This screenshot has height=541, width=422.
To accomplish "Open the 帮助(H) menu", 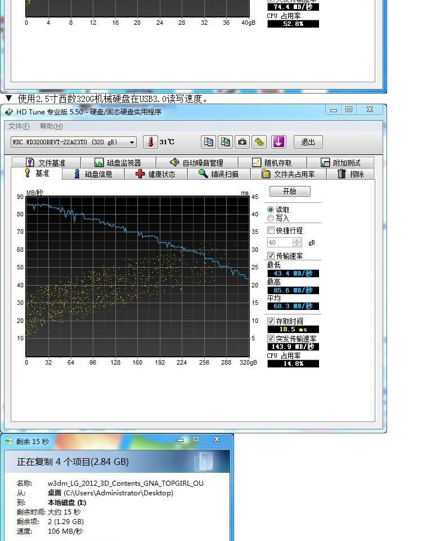I will [51, 126].
